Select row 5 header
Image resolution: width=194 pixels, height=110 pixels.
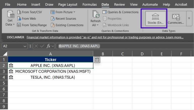4,83
